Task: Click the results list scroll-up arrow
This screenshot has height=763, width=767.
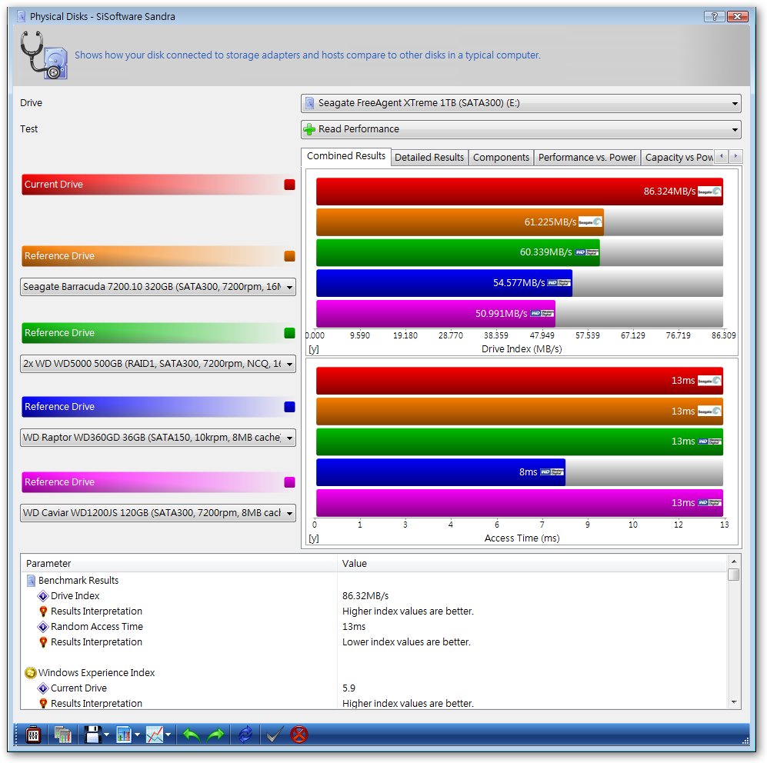Action: pos(733,561)
